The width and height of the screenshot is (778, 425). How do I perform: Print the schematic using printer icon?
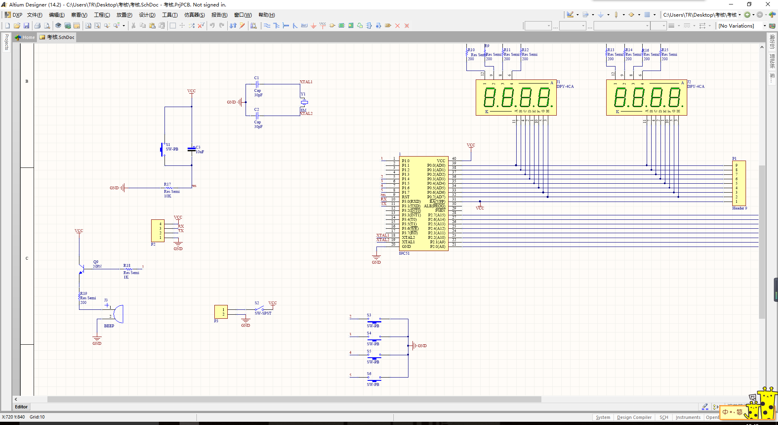[x=37, y=26]
